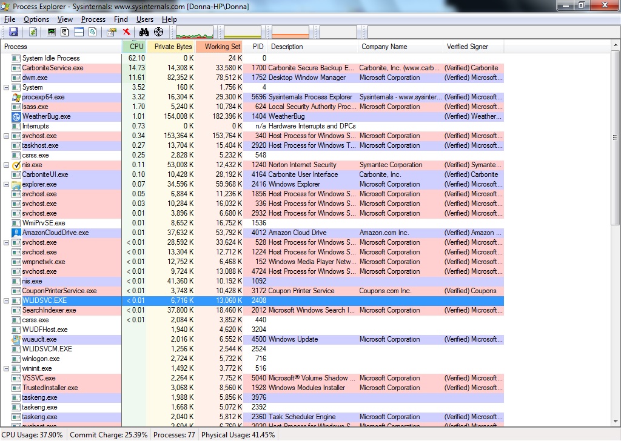The height and width of the screenshot is (441, 621).
Task: Sort by the Description column header
Action: tap(313, 47)
